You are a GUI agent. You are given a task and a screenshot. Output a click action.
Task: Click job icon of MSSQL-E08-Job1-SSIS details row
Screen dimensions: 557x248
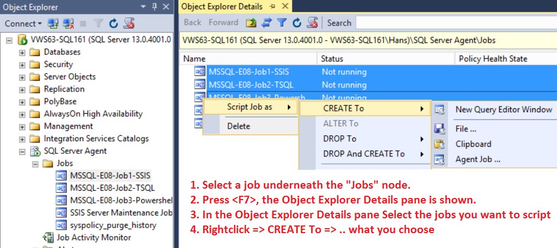[x=200, y=71]
